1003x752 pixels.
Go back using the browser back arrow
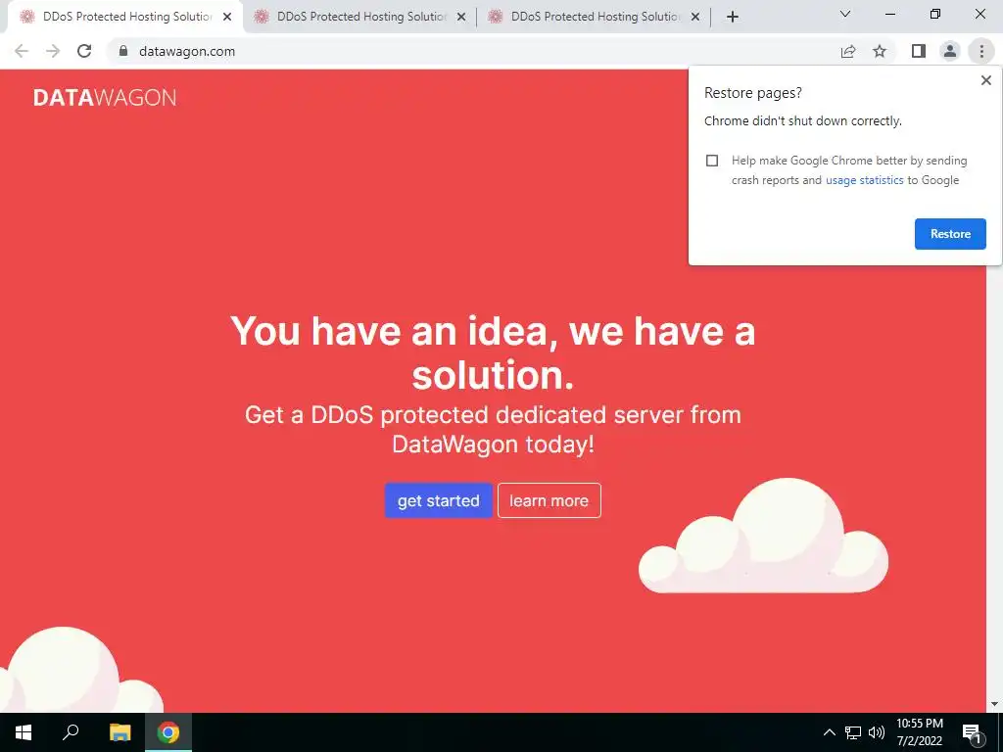(22, 51)
